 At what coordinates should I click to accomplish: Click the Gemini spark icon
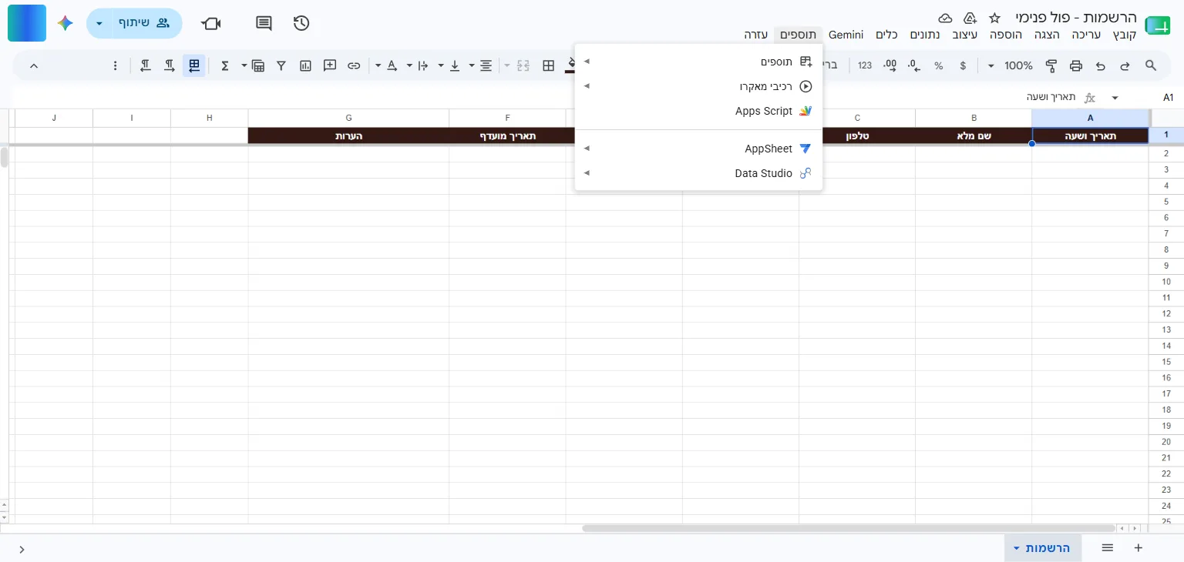pos(66,23)
